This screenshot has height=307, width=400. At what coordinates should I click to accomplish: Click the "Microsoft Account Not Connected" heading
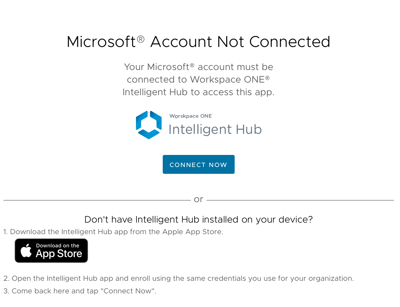[x=198, y=42]
